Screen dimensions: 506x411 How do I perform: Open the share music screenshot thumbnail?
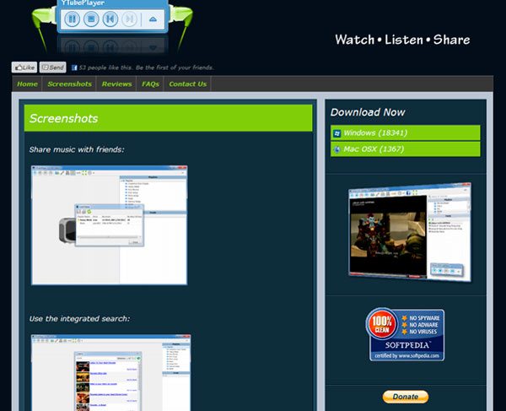109,224
